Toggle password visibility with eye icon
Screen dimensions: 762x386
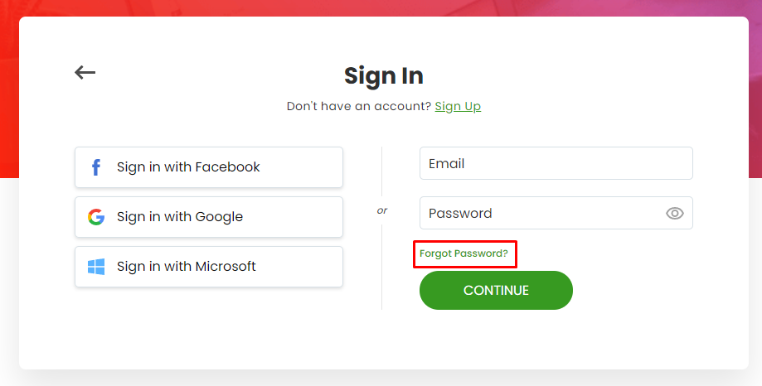[675, 213]
